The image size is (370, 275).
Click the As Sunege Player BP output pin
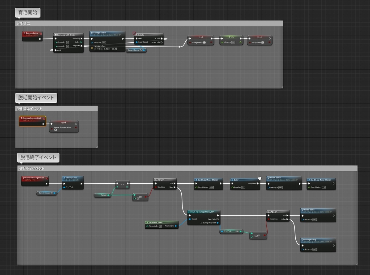[218, 223]
